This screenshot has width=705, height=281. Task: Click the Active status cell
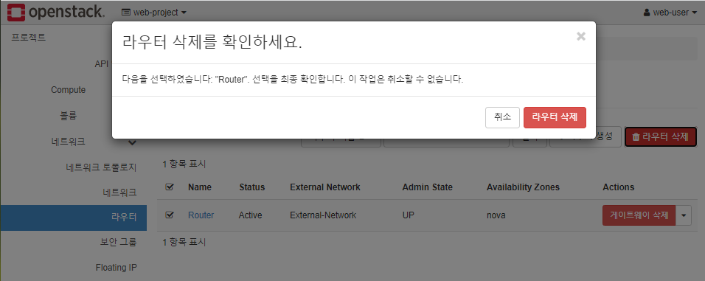pyautogui.click(x=251, y=215)
